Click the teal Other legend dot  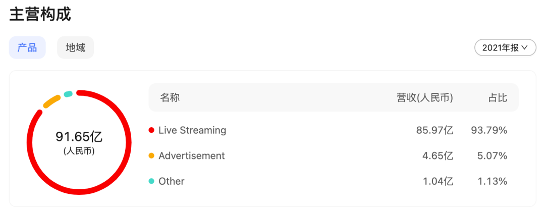coord(151,181)
